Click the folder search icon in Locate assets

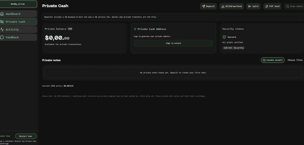tap(264, 60)
